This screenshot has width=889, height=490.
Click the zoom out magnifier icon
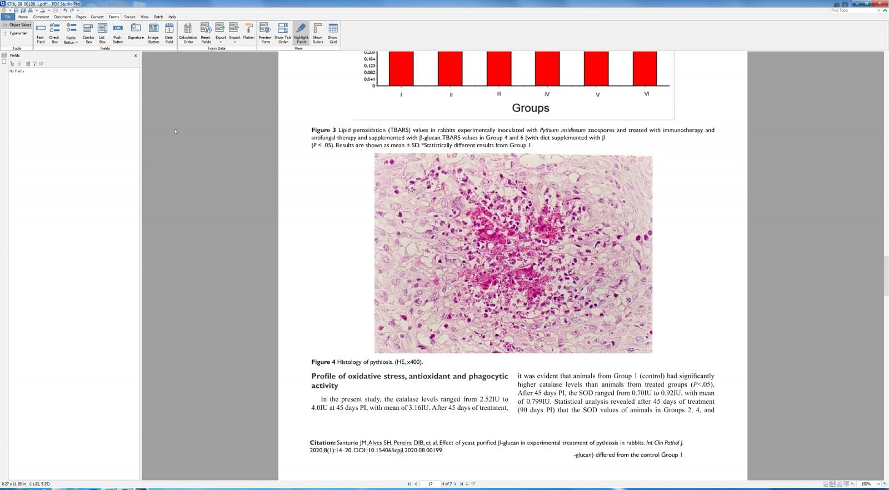coord(852,484)
